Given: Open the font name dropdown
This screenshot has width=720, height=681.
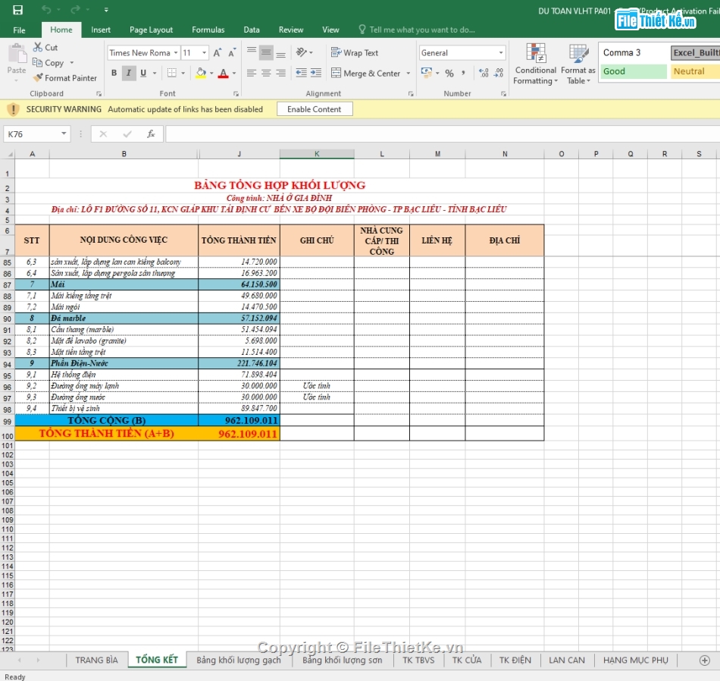Looking at the screenshot, I should pos(176,52).
